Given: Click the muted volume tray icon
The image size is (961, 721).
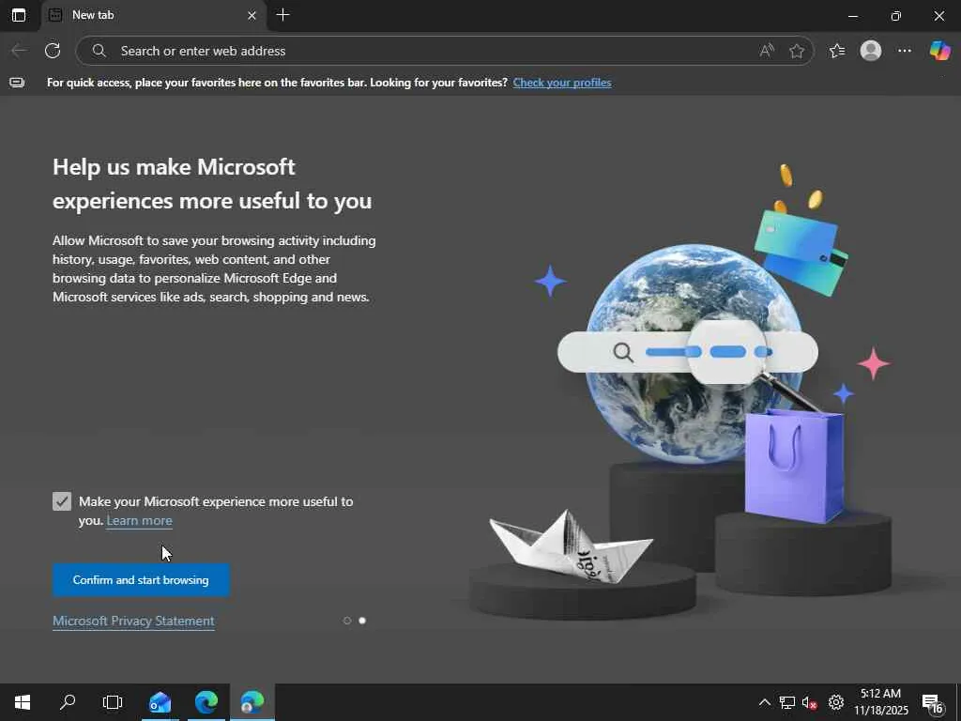Looking at the screenshot, I should pyautogui.click(x=810, y=702).
